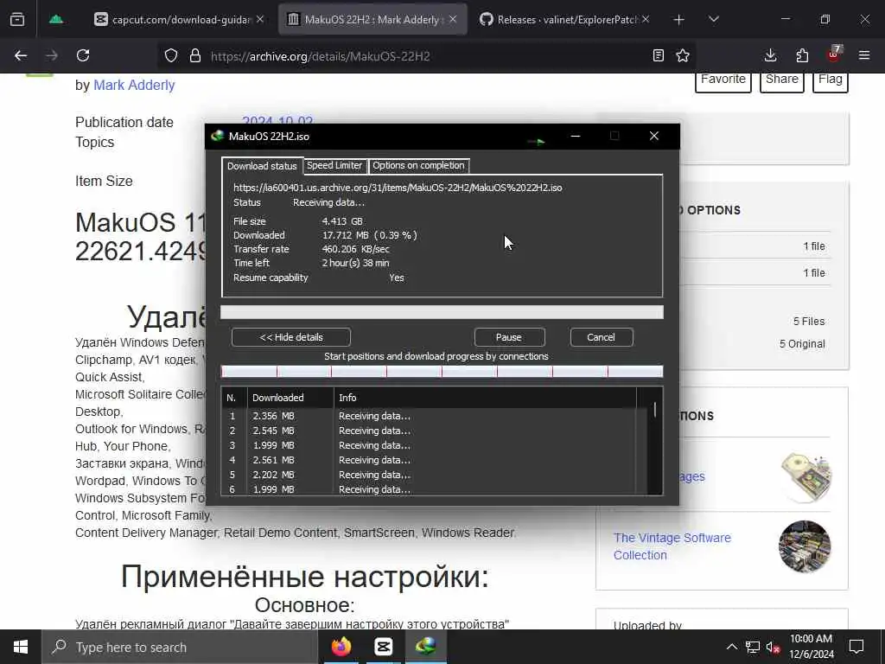The height and width of the screenshot is (664, 885).
Task: Click the browser back arrow
Action: [x=21, y=55]
